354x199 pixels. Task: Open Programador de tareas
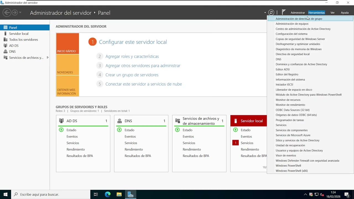coord(310,120)
